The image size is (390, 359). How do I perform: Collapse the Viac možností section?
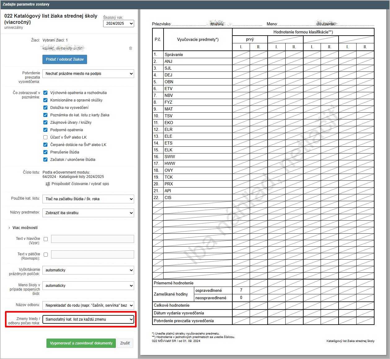click(23, 228)
